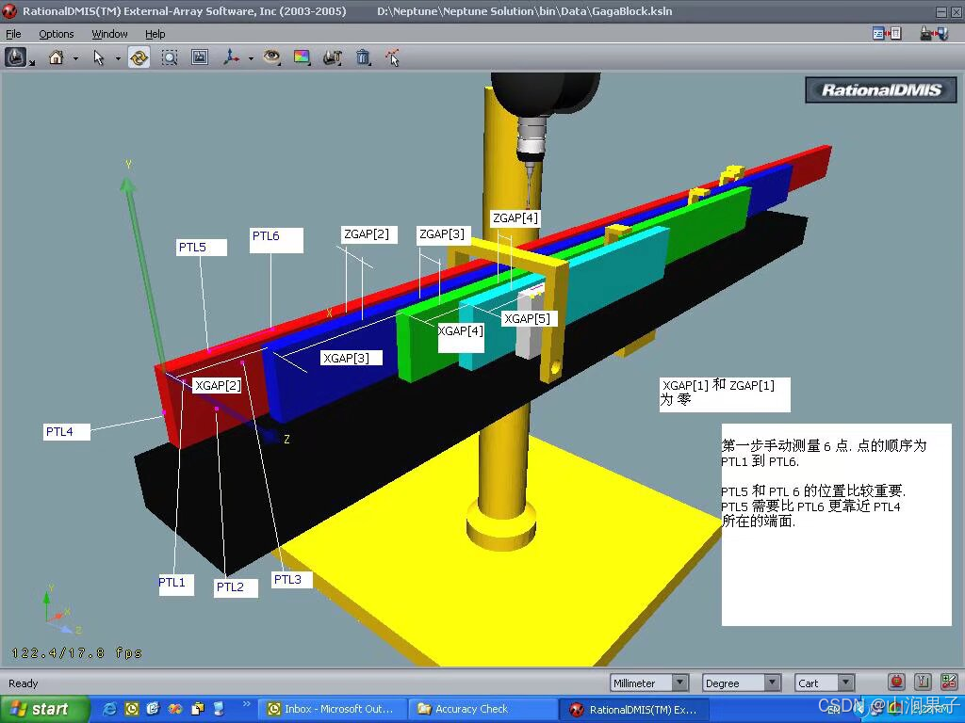Click the report windows link icon
Screen dimensions: 965x723
coord(887,33)
